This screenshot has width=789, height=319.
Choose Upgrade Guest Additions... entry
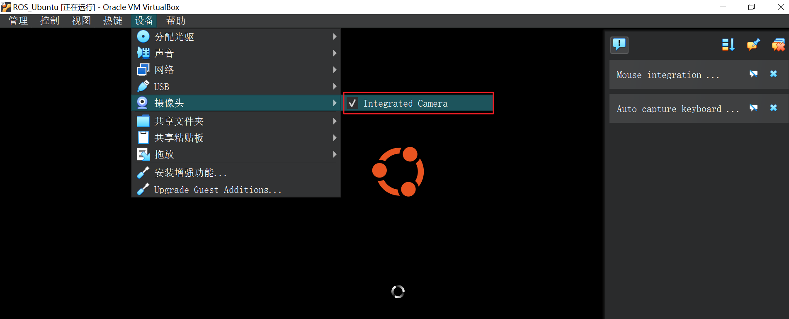coord(217,190)
